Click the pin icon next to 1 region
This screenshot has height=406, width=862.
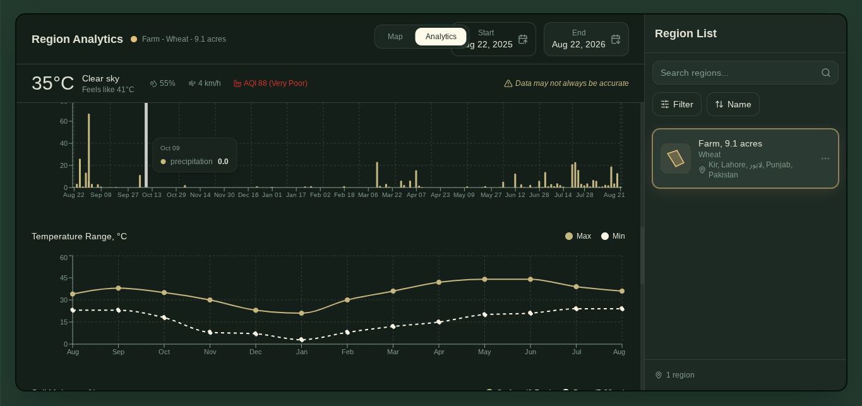click(x=659, y=375)
